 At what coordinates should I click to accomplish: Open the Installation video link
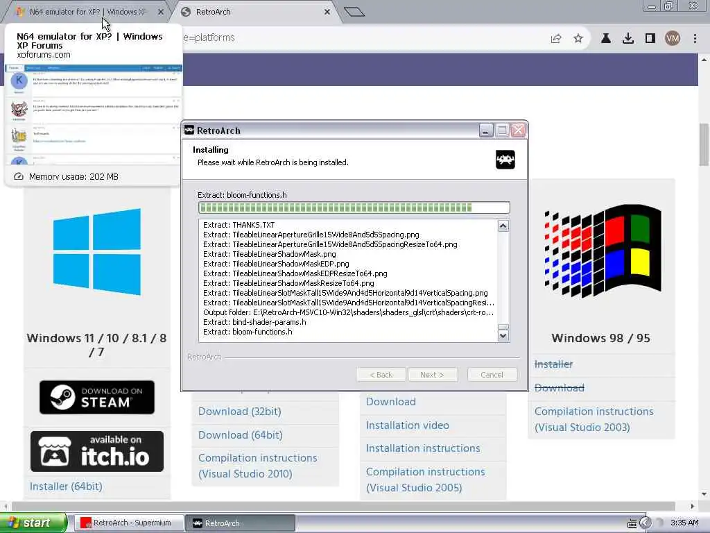coord(408,425)
